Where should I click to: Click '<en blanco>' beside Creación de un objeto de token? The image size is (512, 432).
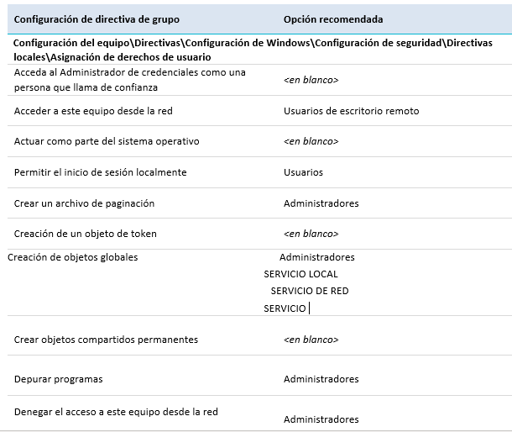pos(311,234)
